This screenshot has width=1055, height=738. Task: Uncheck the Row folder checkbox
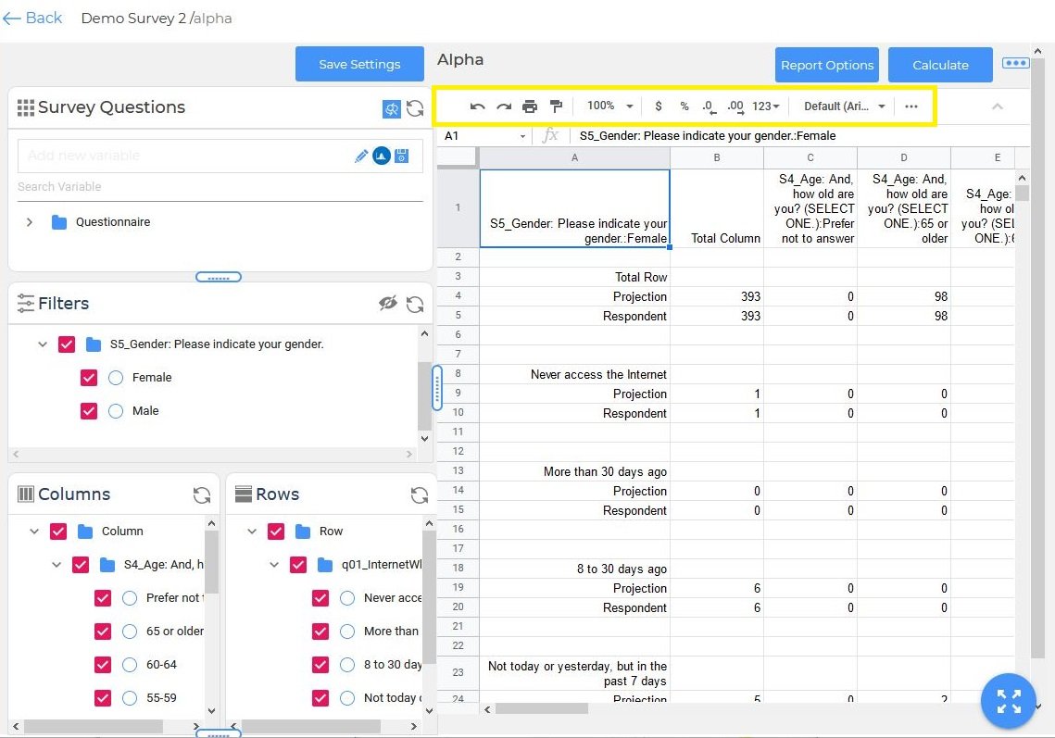pos(276,532)
